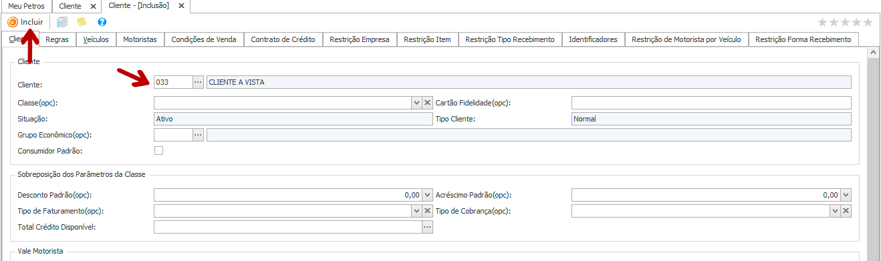This screenshot has height=261, width=881.
Task: Open the blue help icon
Action: pyautogui.click(x=102, y=22)
